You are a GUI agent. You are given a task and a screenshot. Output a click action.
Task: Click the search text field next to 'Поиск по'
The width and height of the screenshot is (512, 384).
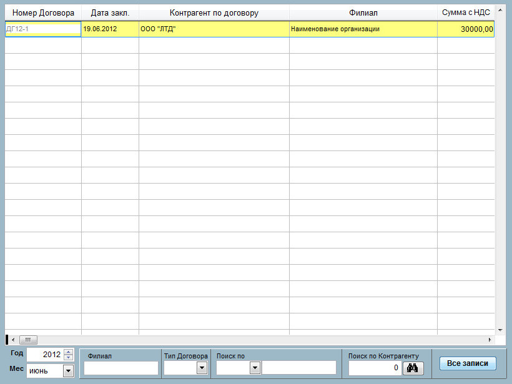(x=299, y=368)
